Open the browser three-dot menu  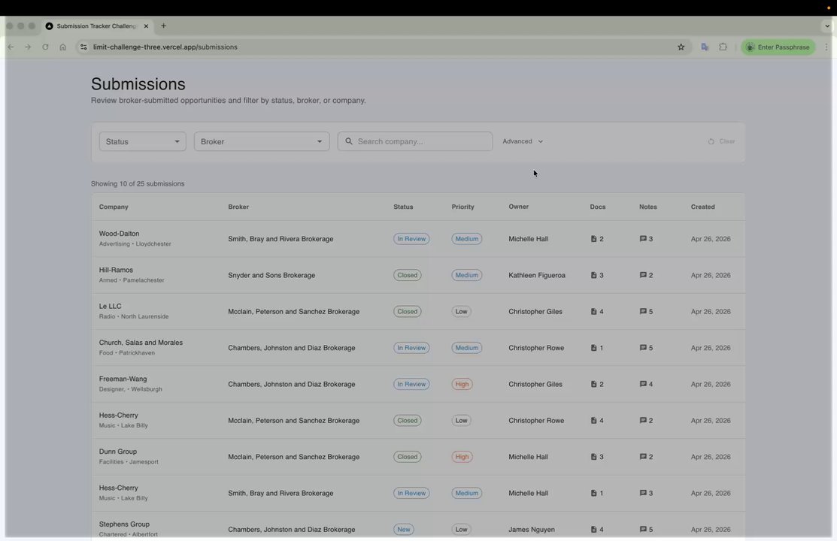(x=826, y=47)
